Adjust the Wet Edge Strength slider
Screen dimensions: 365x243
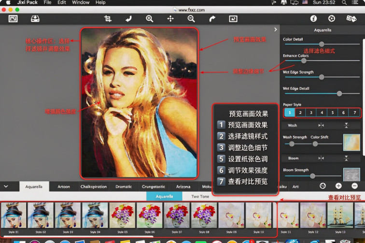pyautogui.click(x=322, y=77)
